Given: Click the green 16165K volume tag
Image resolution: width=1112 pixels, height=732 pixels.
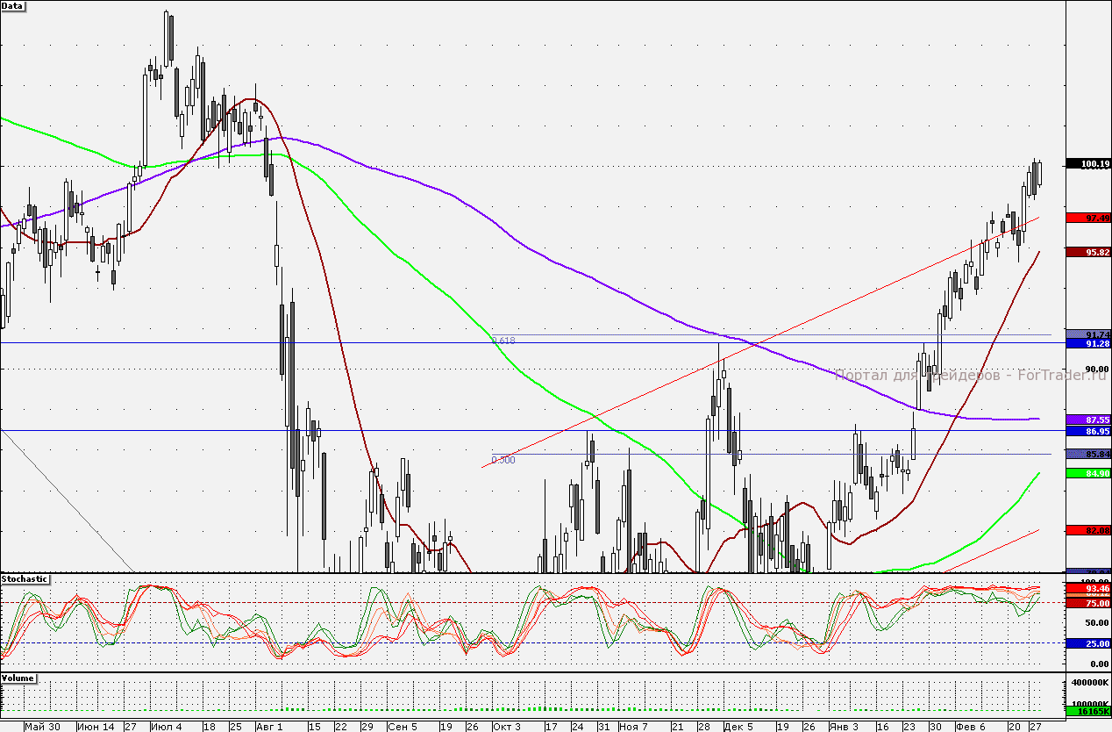Looking at the screenshot, I should tap(1087, 712).
